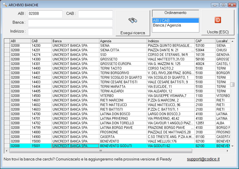239x169 pixels.
Task: Click the Indirizzo search field
Action: 70,32
